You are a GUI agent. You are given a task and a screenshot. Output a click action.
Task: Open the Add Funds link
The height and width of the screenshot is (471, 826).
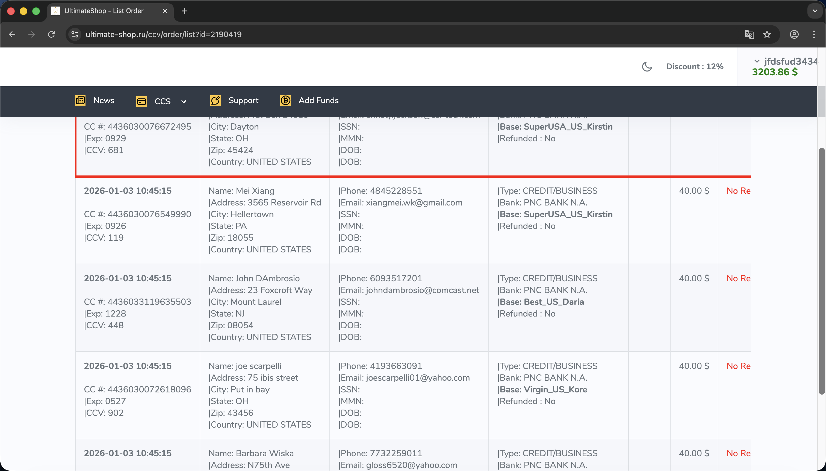(x=318, y=101)
